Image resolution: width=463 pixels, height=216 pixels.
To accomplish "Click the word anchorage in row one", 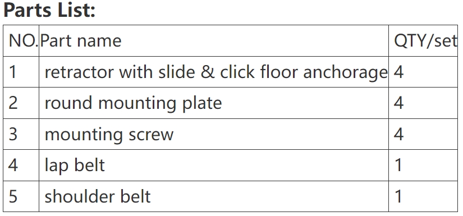I will point(345,73).
